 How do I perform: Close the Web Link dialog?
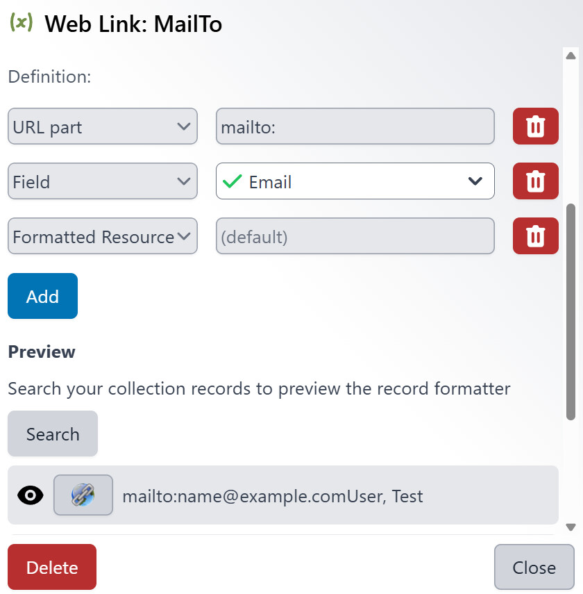534,567
